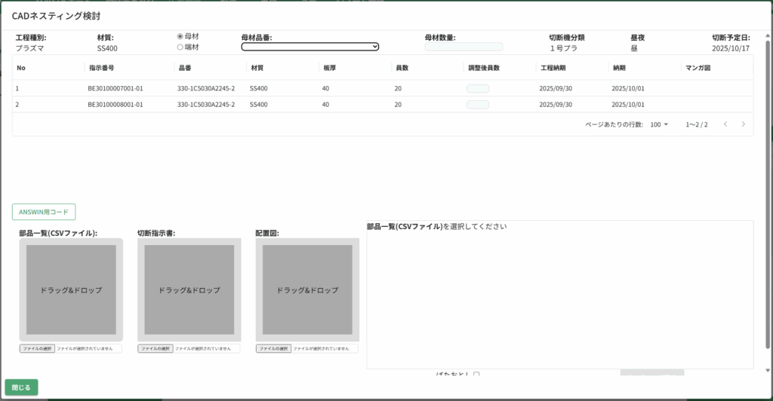773x401 pixels.
Task: Click the previous page chevron arrow
Action: 725,124
